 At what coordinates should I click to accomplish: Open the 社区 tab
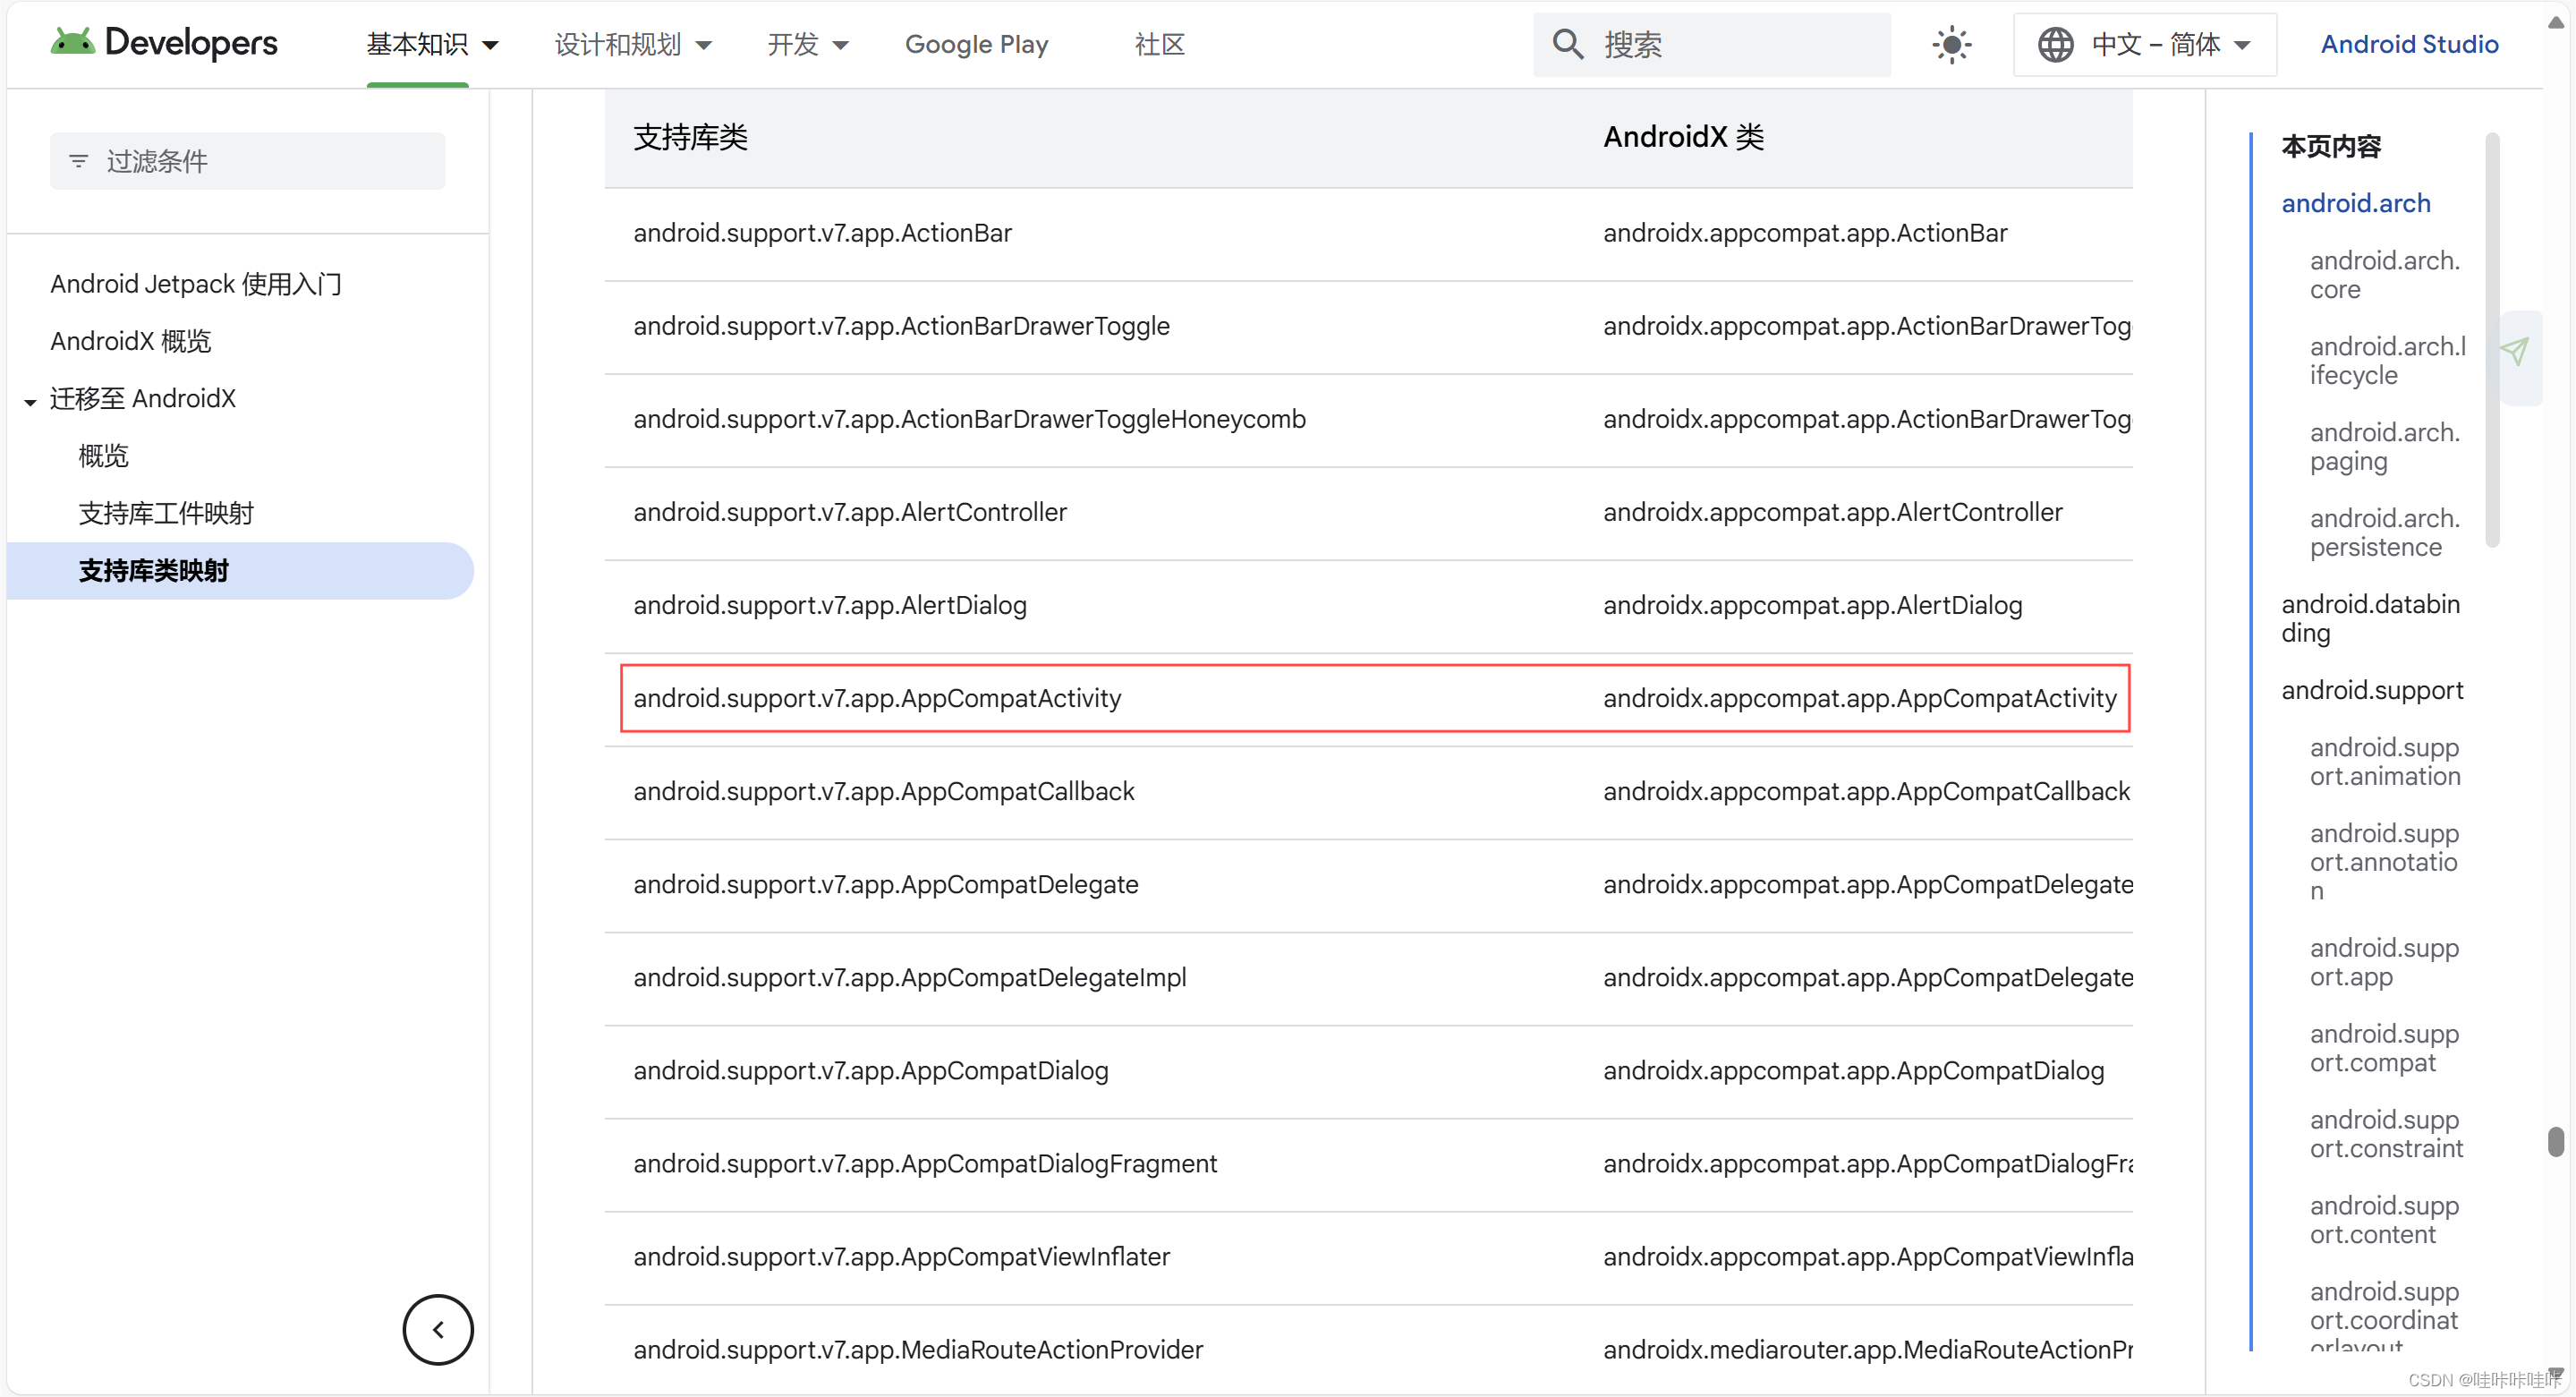click(1159, 45)
